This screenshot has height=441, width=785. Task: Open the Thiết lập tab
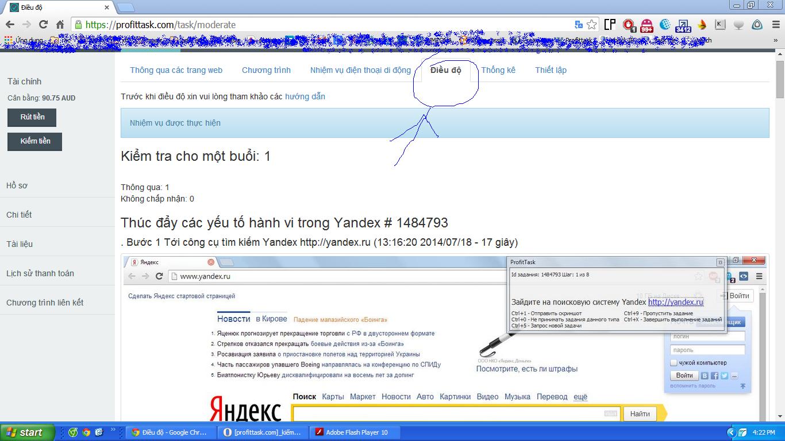coord(551,70)
